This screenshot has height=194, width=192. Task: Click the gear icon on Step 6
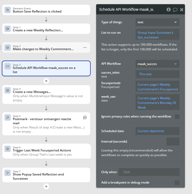click(x=8, y=149)
